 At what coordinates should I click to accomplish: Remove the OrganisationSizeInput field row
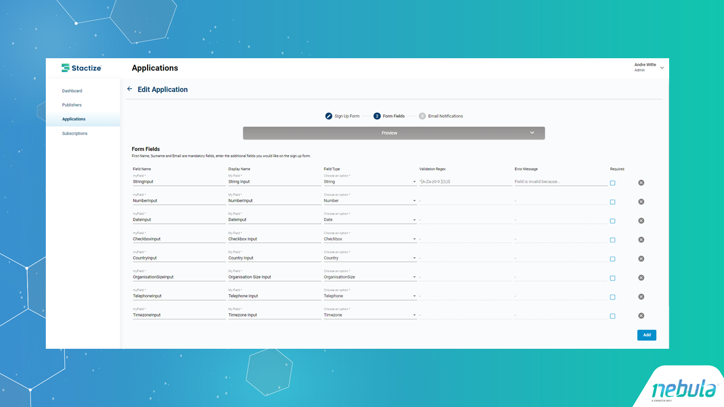coord(641,278)
